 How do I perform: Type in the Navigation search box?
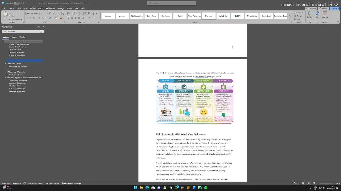pos(23,32)
